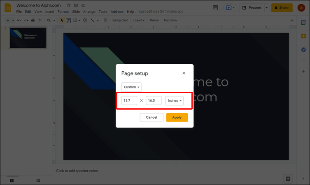
Task: Click the presentation title Welcome to Alphr.com
Action: (39, 5)
